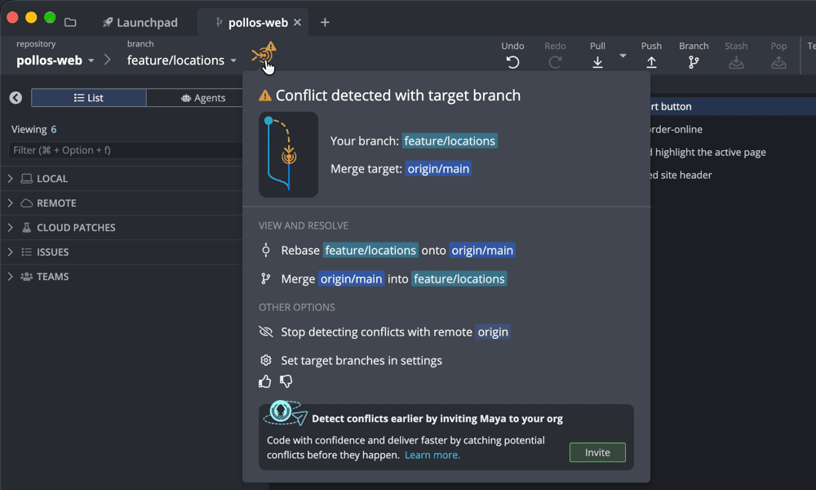Open a new tab with plus button

(325, 22)
